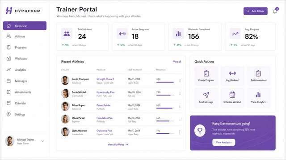The image size is (286, 160).
Task: Open row options for Jacob Thompson
Action: (x=180, y=80)
